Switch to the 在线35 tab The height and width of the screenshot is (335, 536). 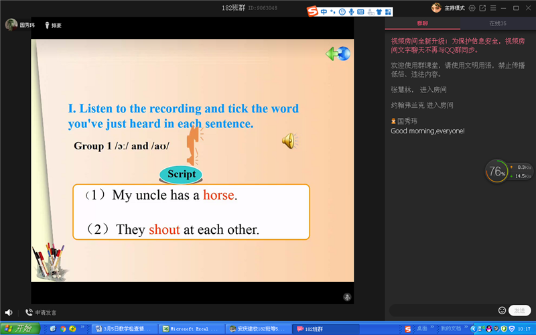click(x=497, y=23)
